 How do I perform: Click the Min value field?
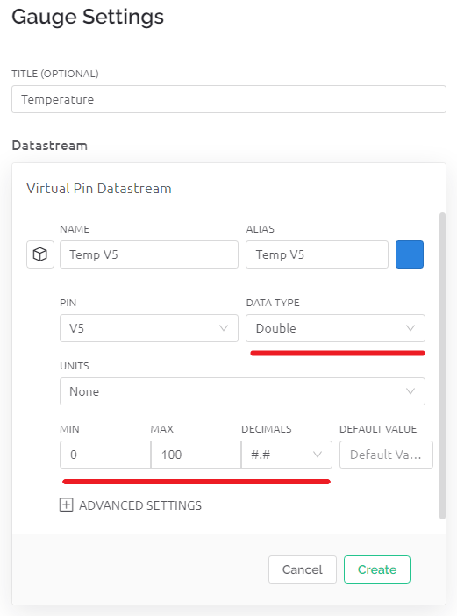pos(105,455)
